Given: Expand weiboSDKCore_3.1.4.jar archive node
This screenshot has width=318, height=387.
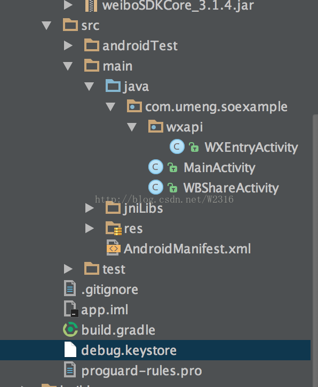Looking at the screenshot, I should point(68,5).
